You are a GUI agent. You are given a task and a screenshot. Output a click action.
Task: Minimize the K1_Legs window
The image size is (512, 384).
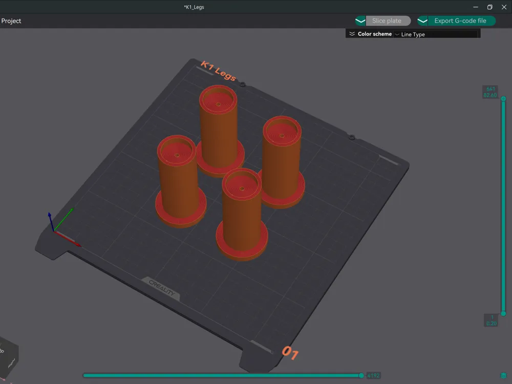tap(476, 7)
